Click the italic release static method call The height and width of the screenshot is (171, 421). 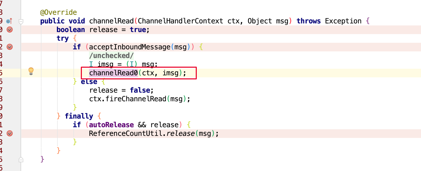coord(181,133)
